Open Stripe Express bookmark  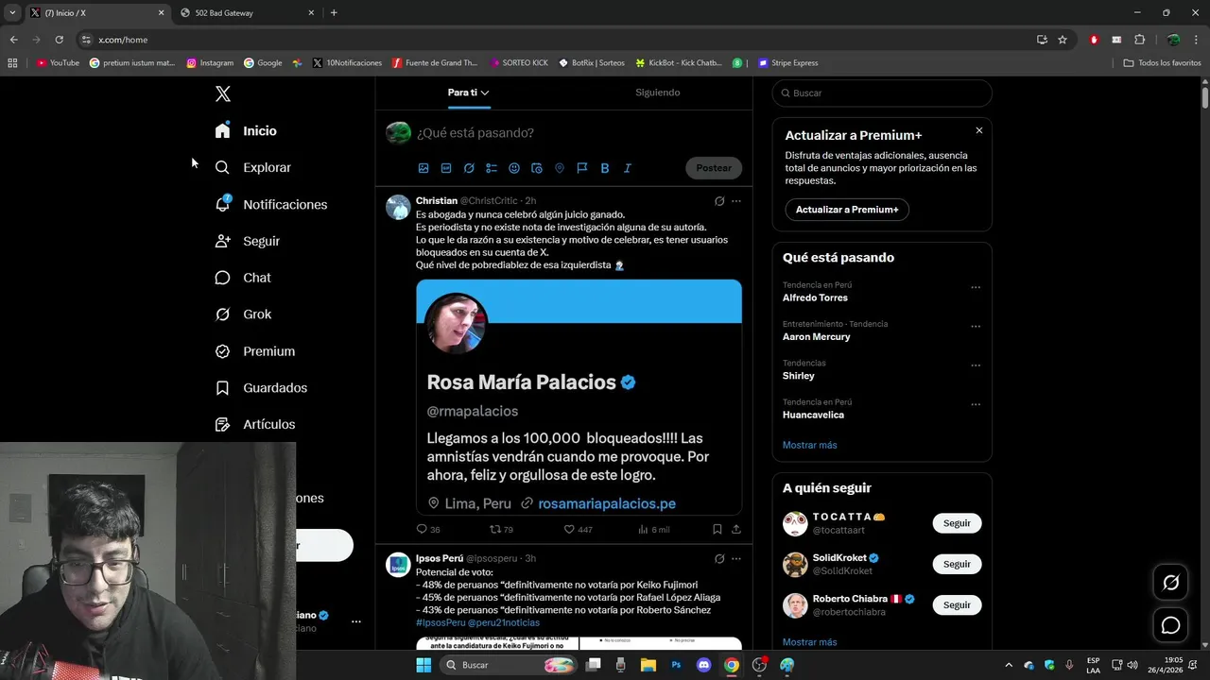(x=786, y=63)
